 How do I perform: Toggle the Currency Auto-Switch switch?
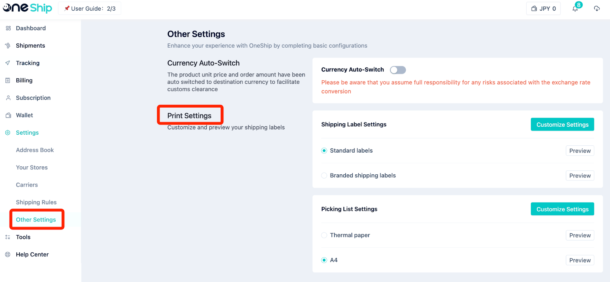click(x=398, y=70)
